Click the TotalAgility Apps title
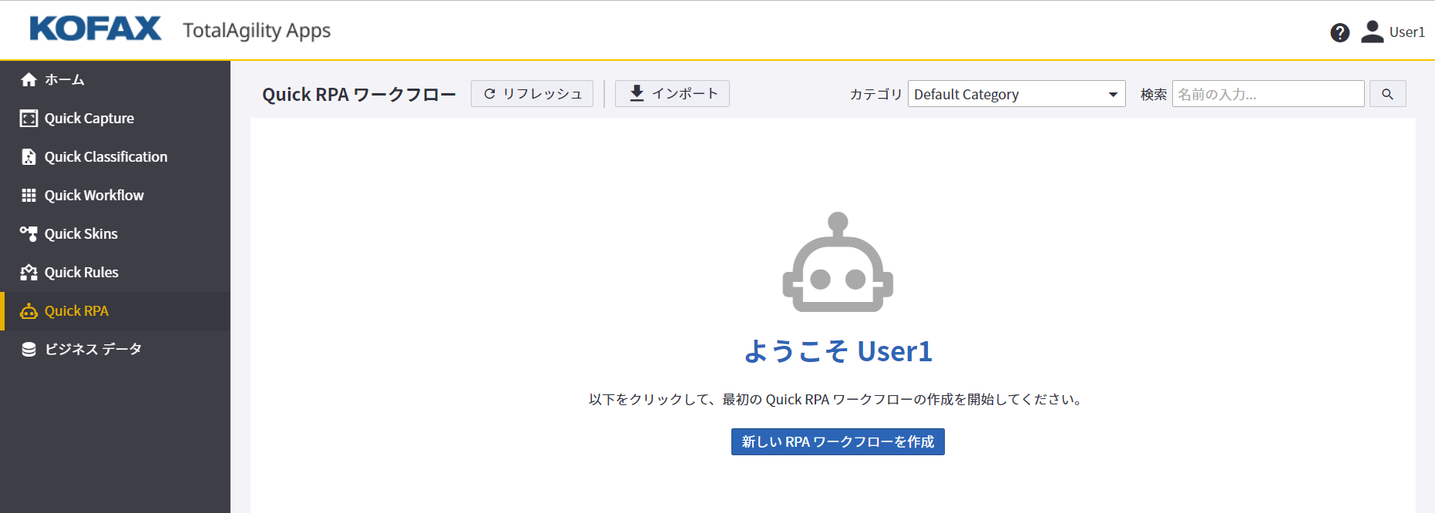The width and height of the screenshot is (1435, 513). tap(257, 30)
